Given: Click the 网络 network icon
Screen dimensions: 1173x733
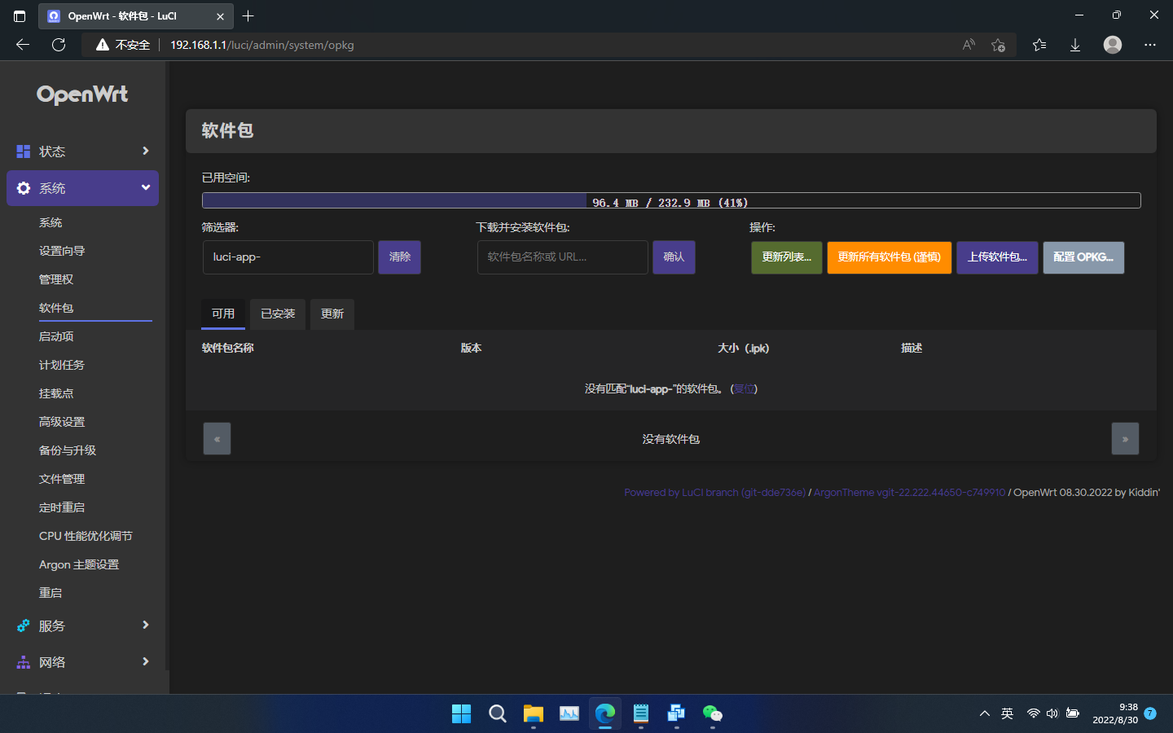Looking at the screenshot, I should [x=24, y=662].
